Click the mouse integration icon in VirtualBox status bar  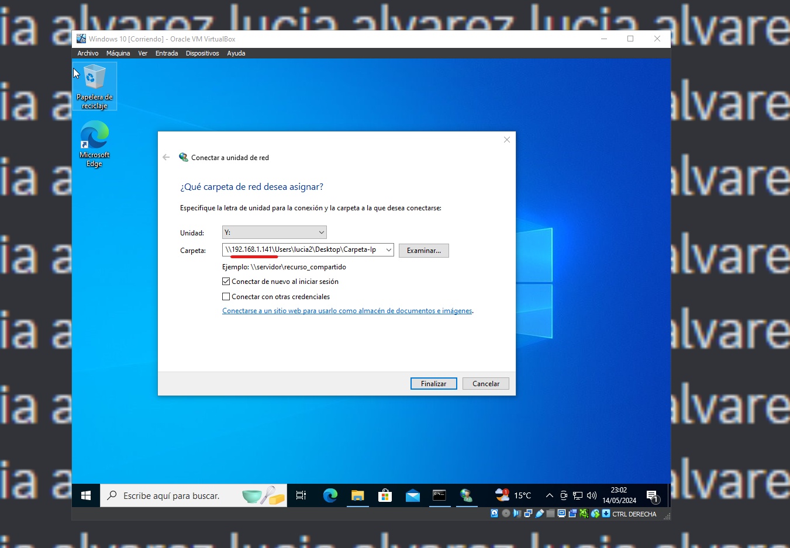pyautogui.click(x=595, y=514)
